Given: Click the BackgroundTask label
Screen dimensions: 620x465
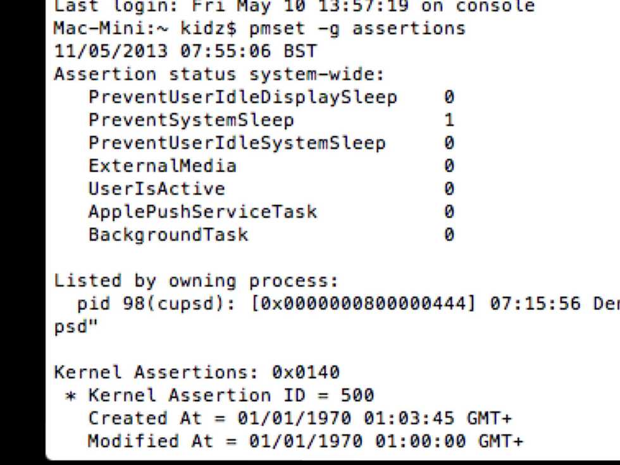Looking at the screenshot, I should tap(168, 235).
